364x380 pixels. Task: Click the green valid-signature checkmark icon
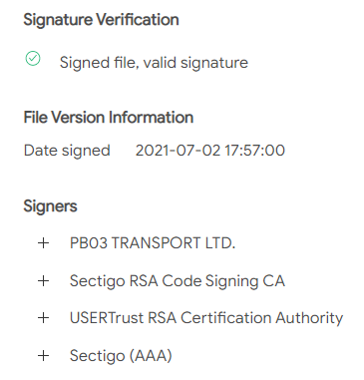[x=33, y=59]
